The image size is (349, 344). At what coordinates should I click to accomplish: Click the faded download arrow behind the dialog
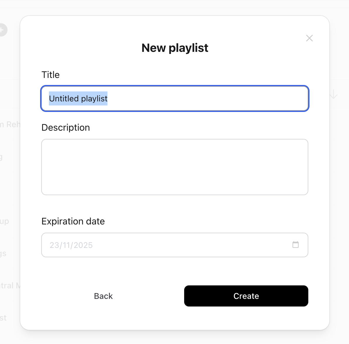[333, 94]
